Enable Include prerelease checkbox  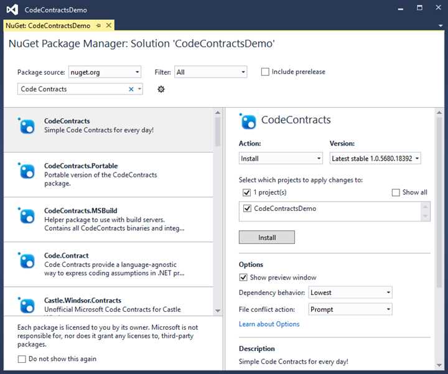pos(265,72)
